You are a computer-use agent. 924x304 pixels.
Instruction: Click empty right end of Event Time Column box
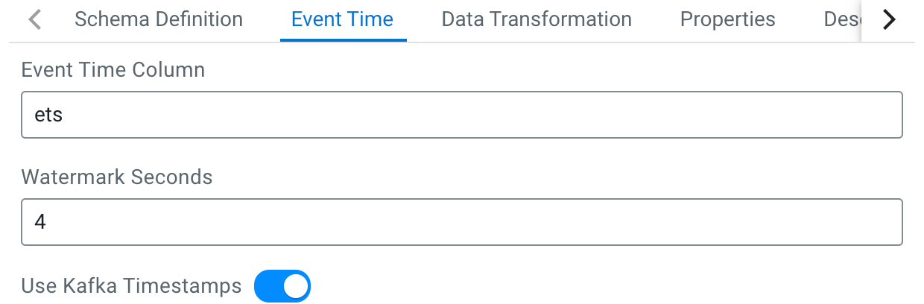pyautogui.click(x=857, y=115)
